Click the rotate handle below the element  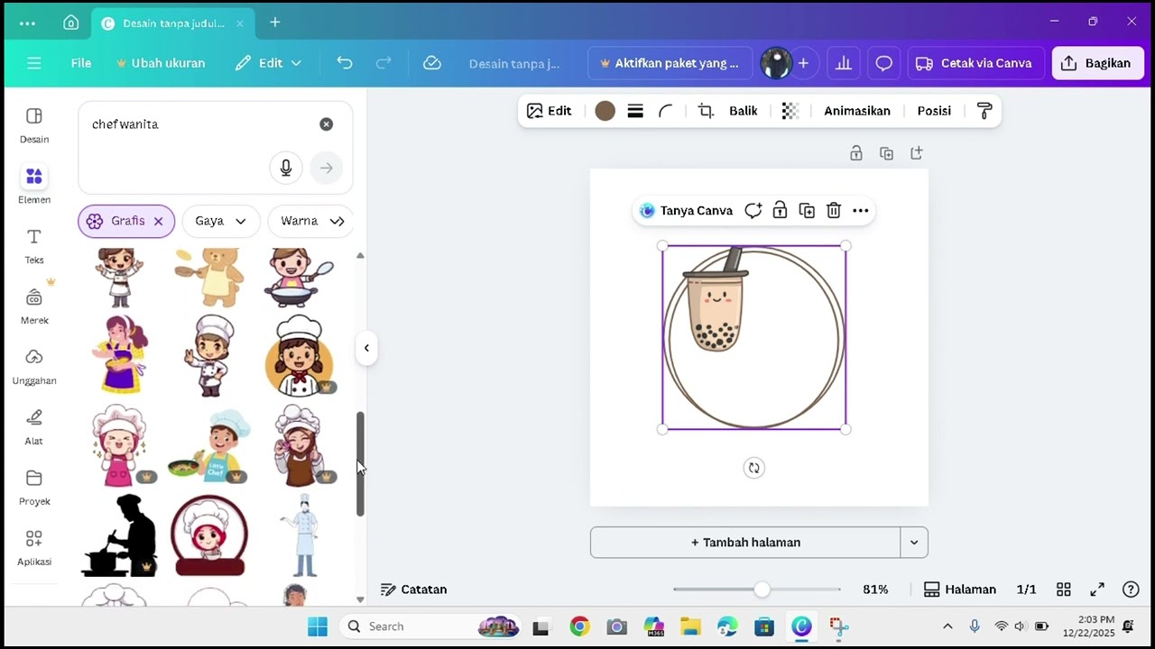point(753,468)
